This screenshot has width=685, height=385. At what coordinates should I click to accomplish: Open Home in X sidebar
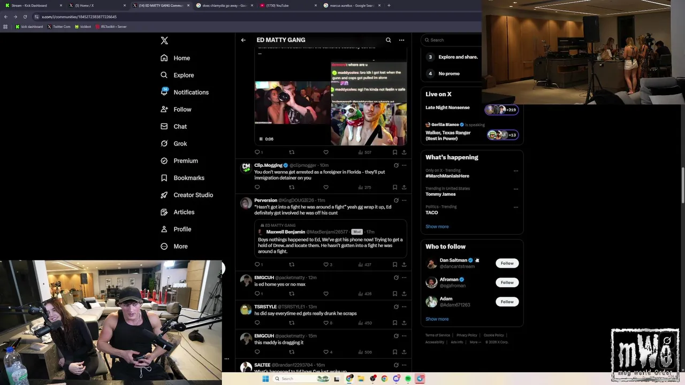(176, 58)
